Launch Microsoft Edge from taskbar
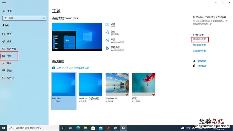The height and width of the screenshot is (131, 233). click(x=78, y=128)
